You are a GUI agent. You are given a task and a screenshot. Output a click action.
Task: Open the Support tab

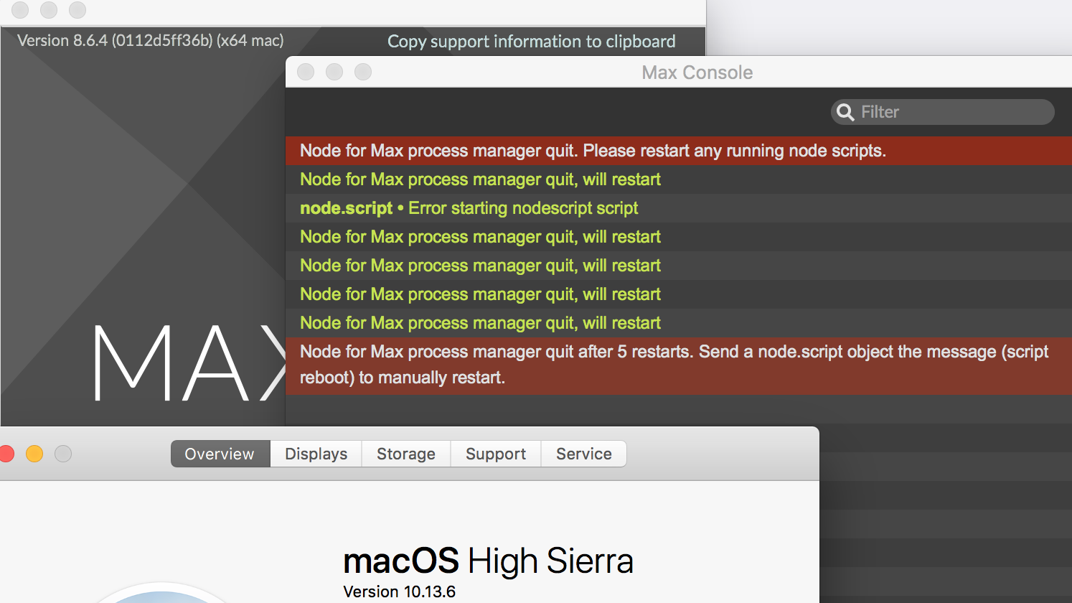point(496,454)
